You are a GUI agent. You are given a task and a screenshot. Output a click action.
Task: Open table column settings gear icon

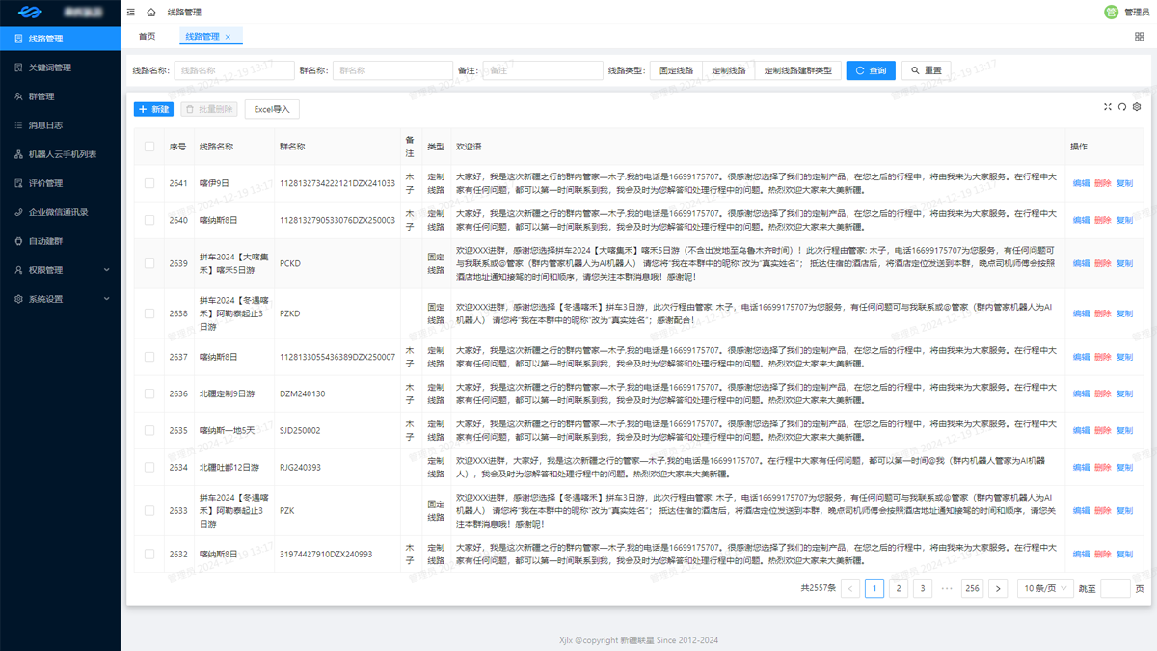(1137, 107)
